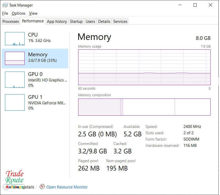The image size is (220, 195).
Task: Click the Memory usage graph area
Action: tap(144, 67)
